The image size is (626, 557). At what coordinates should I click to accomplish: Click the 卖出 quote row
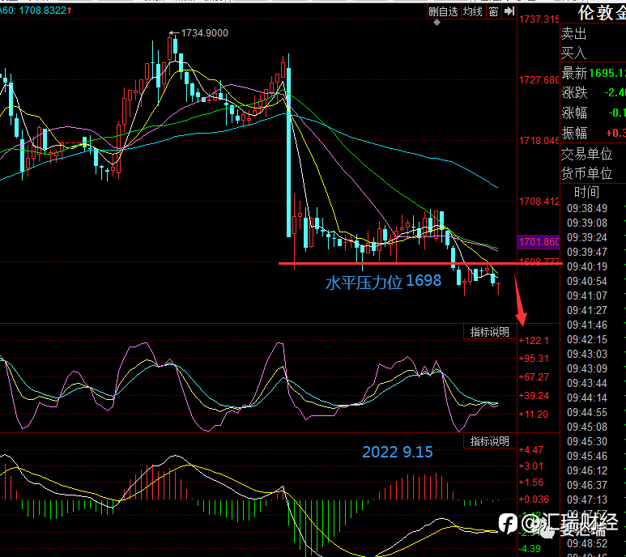(x=594, y=34)
